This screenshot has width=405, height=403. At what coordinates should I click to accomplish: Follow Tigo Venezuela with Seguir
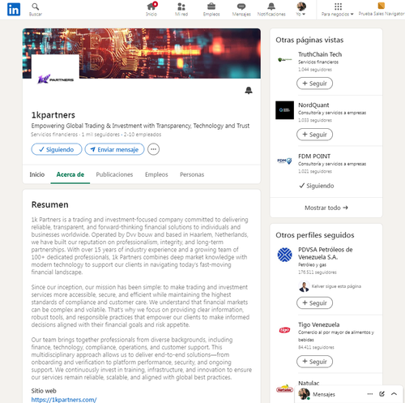tap(314, 362)
